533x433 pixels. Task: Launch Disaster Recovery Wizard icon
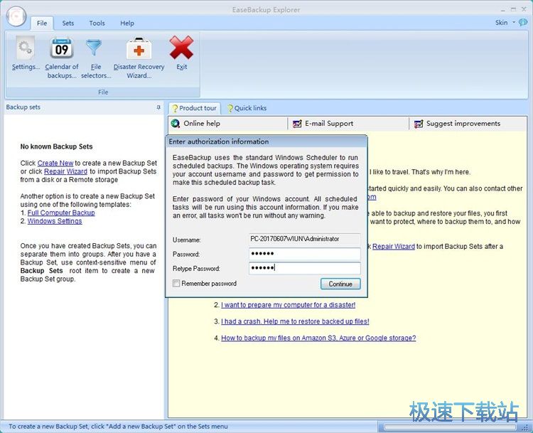(139, 48)
